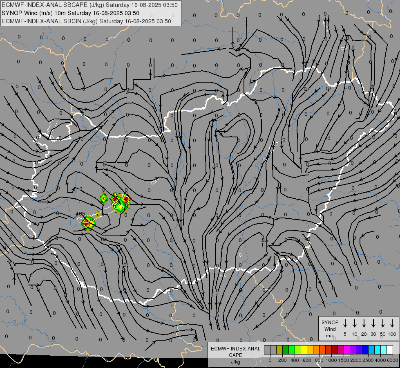The image size is (400, 368).
Task: Click the amber swatch after the 600 tick
Action: [x=310, y=350]
